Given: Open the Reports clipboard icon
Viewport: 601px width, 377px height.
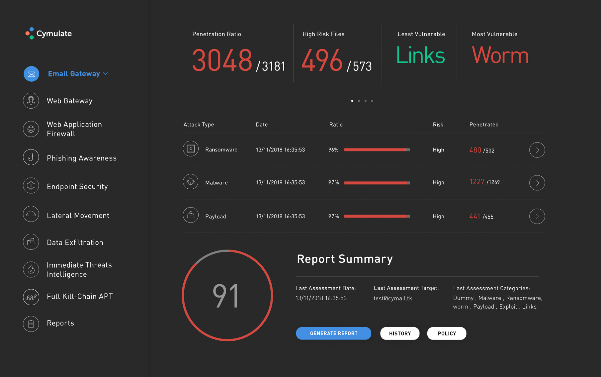Looking at the screenshot, I should pyautogui.click(x=31, y=324).
